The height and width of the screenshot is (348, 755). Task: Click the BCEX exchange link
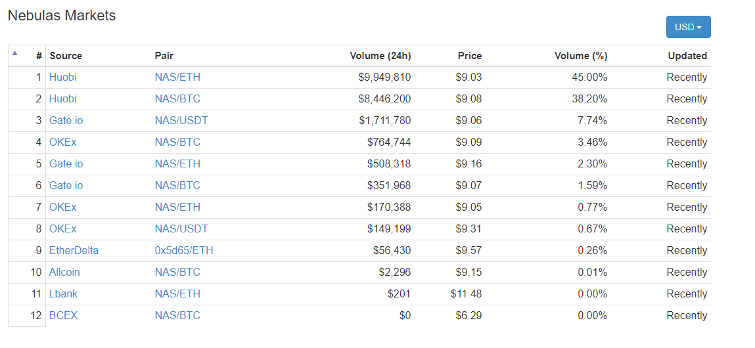pos(63,316)
